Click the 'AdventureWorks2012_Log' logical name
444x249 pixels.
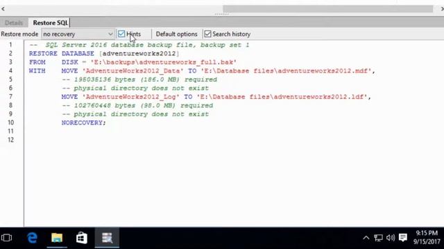[x=130, y=97]
